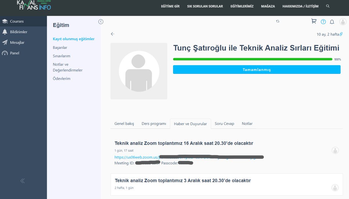The image size is (349, 199).
Task: Open the 3 Aralık Zoom announcement title
Action: pyautogui.click(x=183, y=181)
